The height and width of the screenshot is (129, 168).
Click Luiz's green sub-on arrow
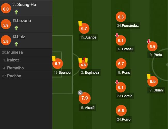click(x=16, y=44)
